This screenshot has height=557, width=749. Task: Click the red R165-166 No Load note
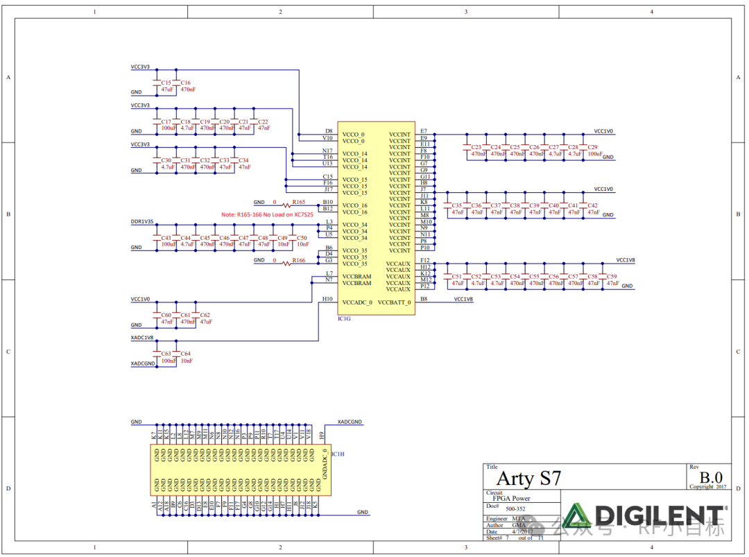[x=267, y=214]
